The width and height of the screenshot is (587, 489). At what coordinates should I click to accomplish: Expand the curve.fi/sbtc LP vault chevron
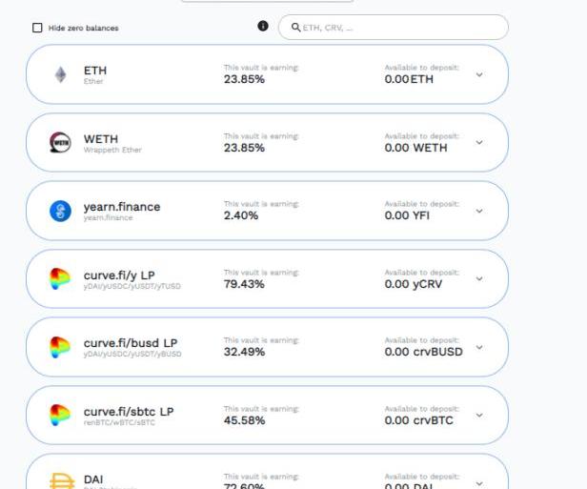pos(479,416)
